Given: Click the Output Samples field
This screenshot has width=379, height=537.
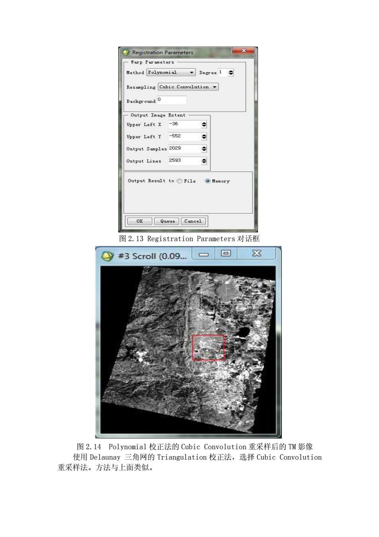Looking at the screenshot, I should [184, 149].
